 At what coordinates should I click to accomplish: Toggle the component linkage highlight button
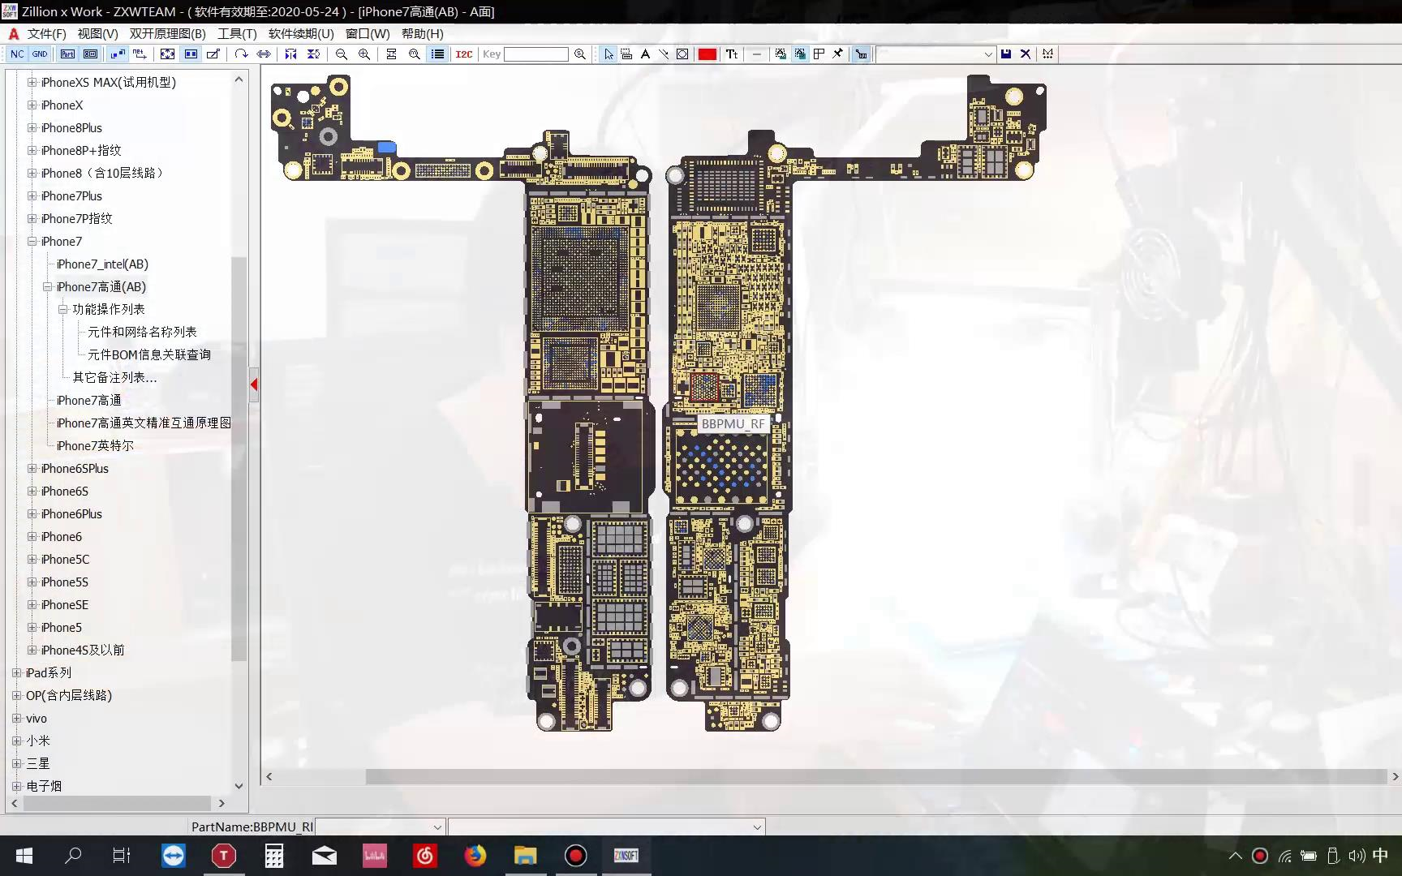[x=118, y=54]
